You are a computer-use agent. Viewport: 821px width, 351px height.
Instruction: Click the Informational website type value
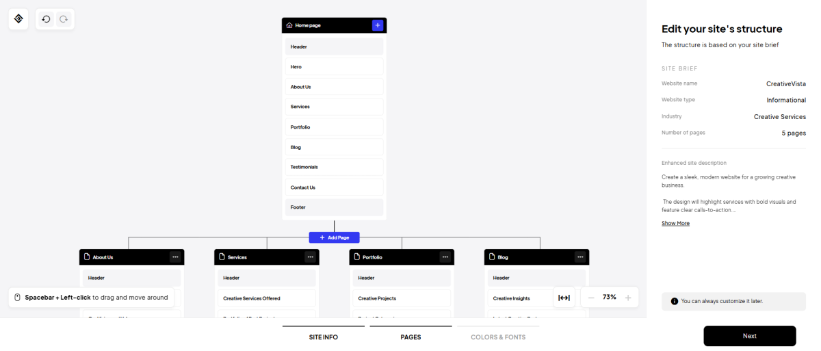[786, 100]
